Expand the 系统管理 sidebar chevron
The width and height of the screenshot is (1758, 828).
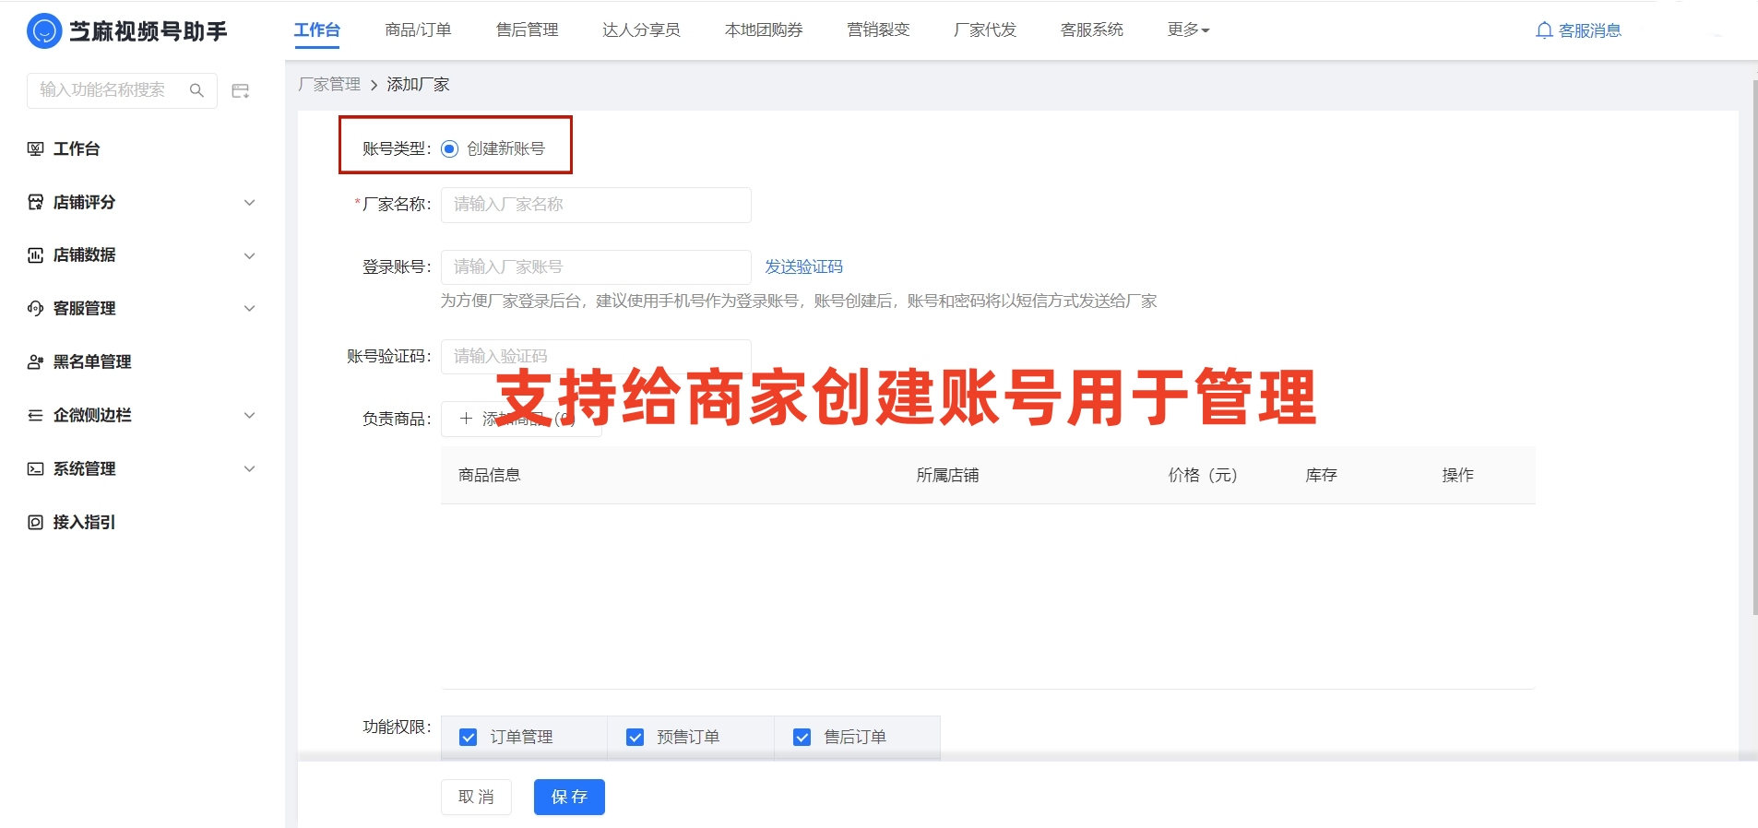[x=249, y=468]
